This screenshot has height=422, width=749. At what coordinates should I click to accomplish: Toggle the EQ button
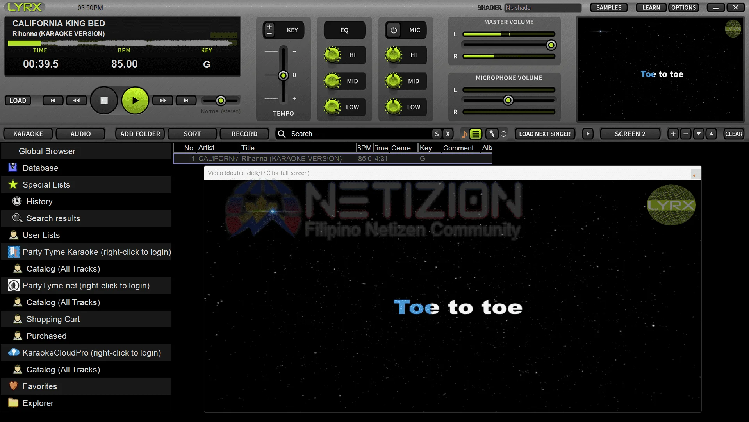344,30
